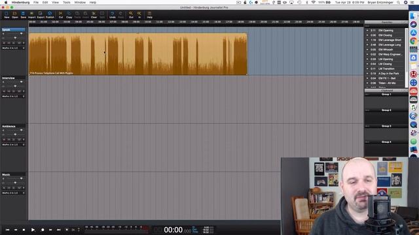The height and width of the screenshot is (235, 419).
Task: Zoom in using the In magnifier icon
Action: [139, 15]
